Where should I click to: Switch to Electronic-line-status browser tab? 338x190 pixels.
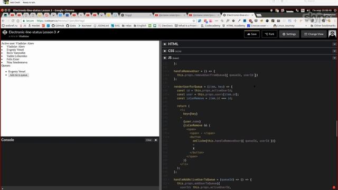point(238,15)
